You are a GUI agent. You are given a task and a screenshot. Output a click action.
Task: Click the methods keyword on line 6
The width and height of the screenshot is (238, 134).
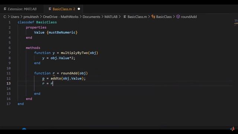pos(33,48)
